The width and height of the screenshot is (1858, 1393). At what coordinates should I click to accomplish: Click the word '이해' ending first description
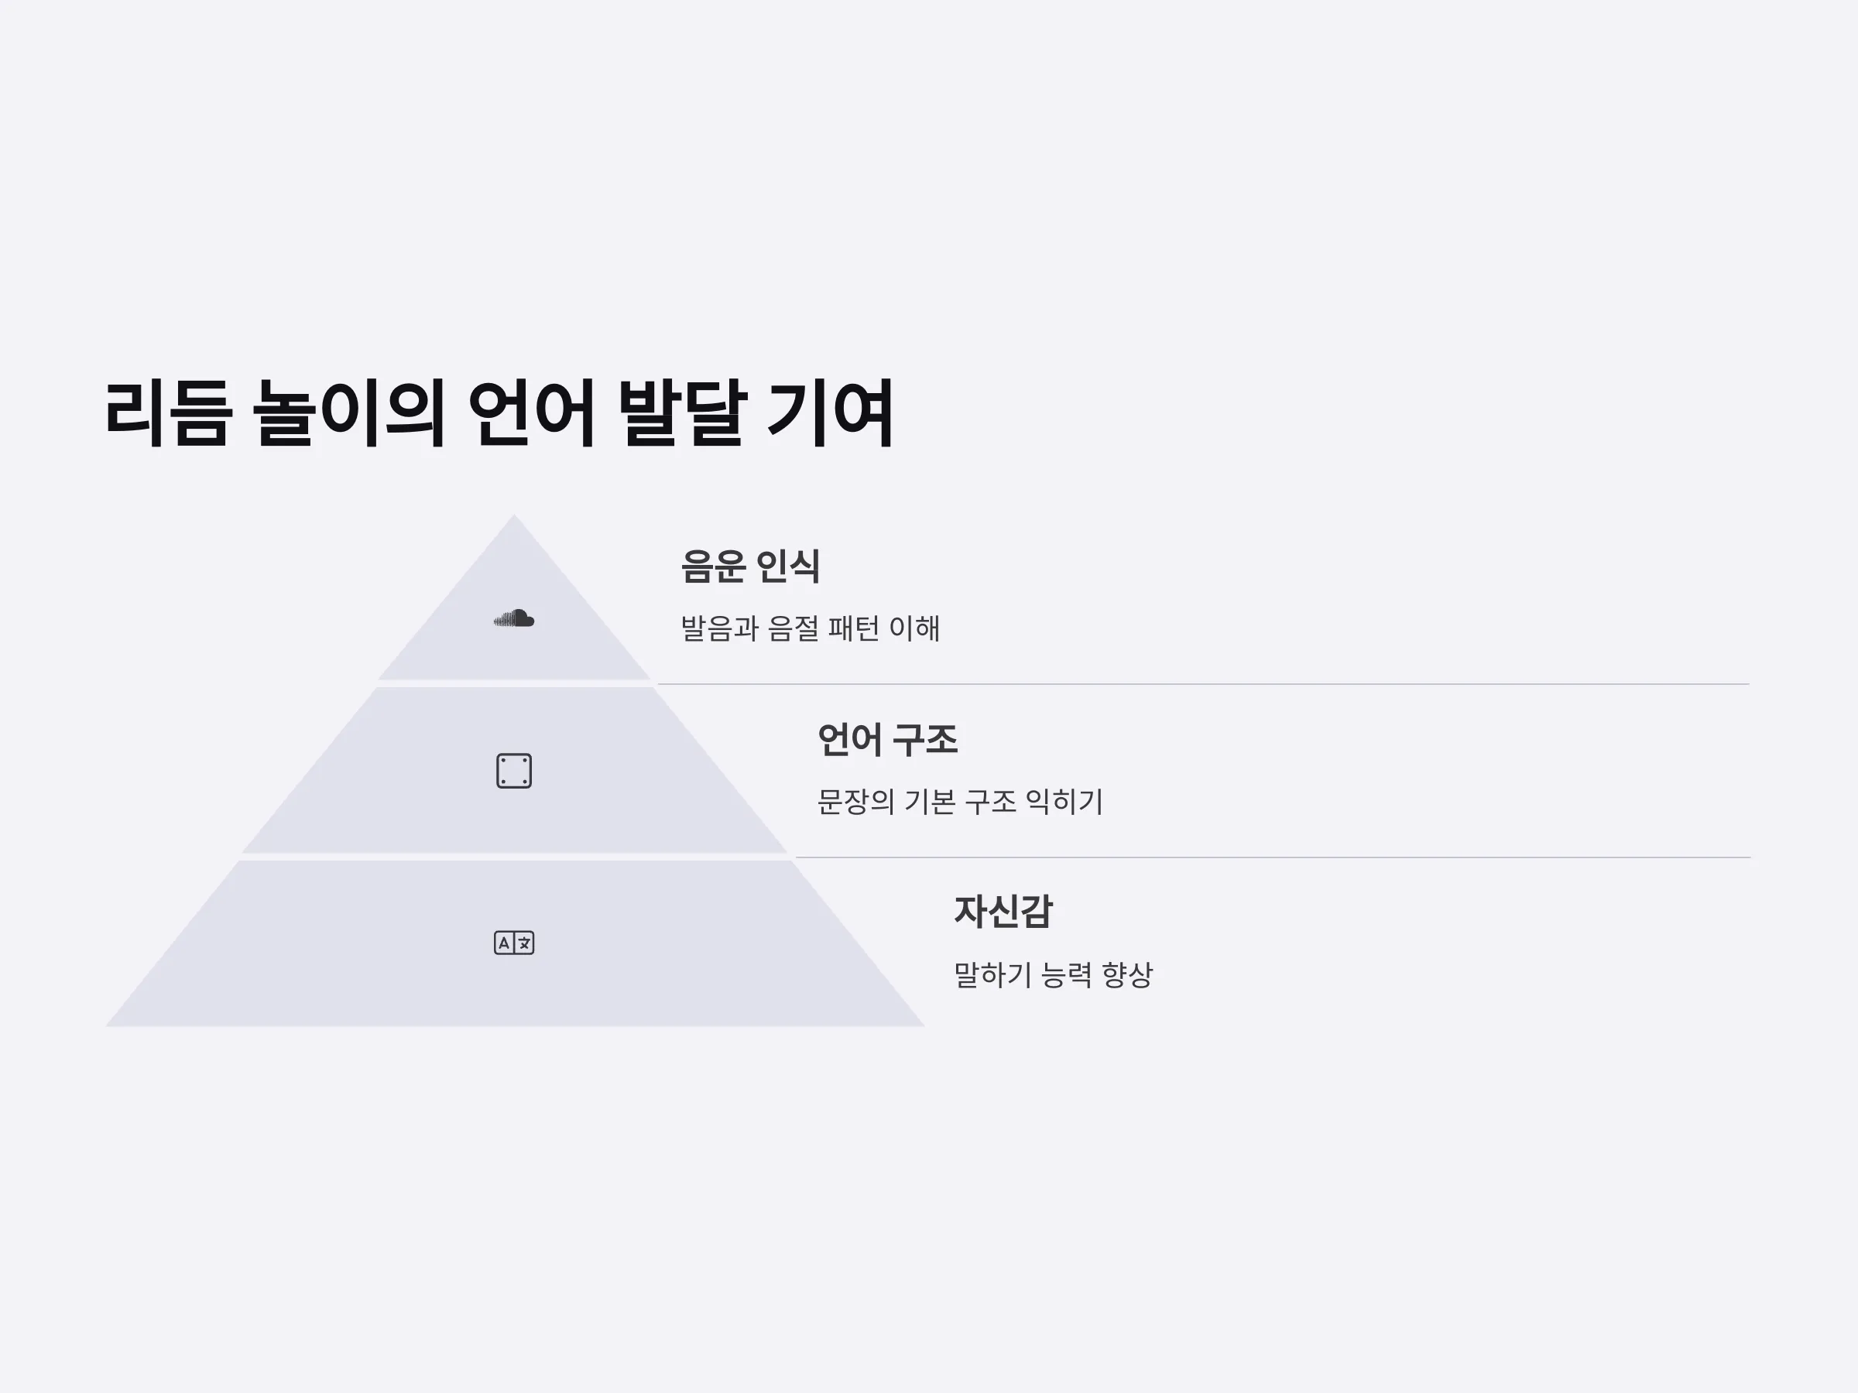pyautogui.click(x=914, y=628)
